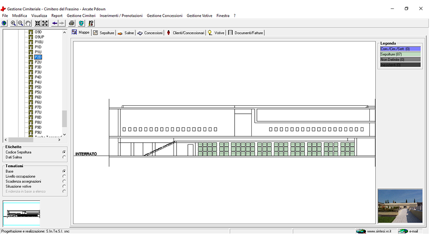Viewport: 430px width, 241px height.
Task: Go back with the blue left arrow
Action: [54, 23]
